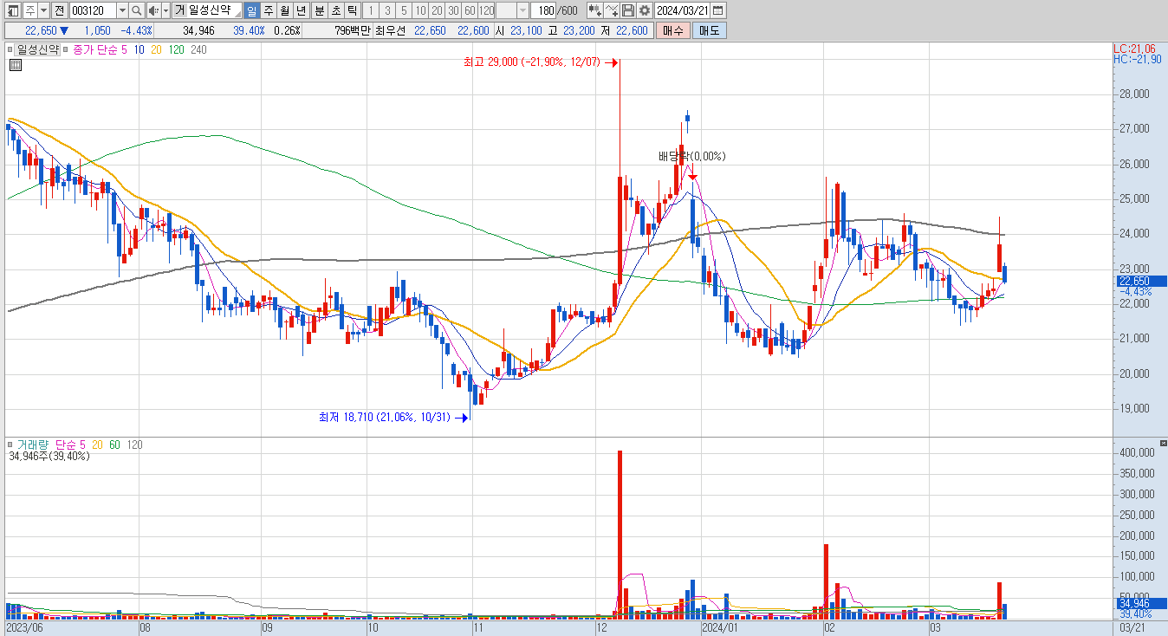Expand the stock code history dropdown
This screenshot has width=1168, height=636.
point(122,10)
